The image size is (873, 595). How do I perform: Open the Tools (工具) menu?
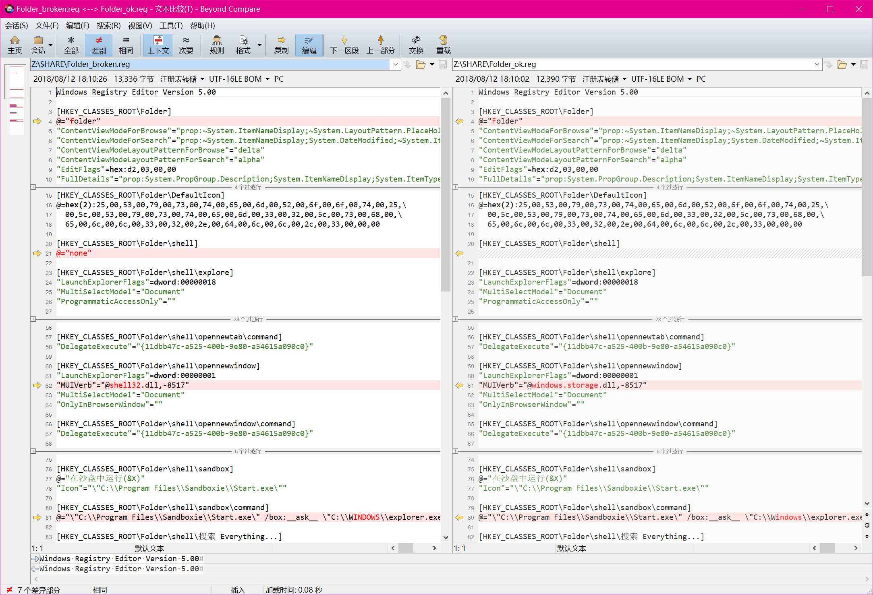point(171,26)
